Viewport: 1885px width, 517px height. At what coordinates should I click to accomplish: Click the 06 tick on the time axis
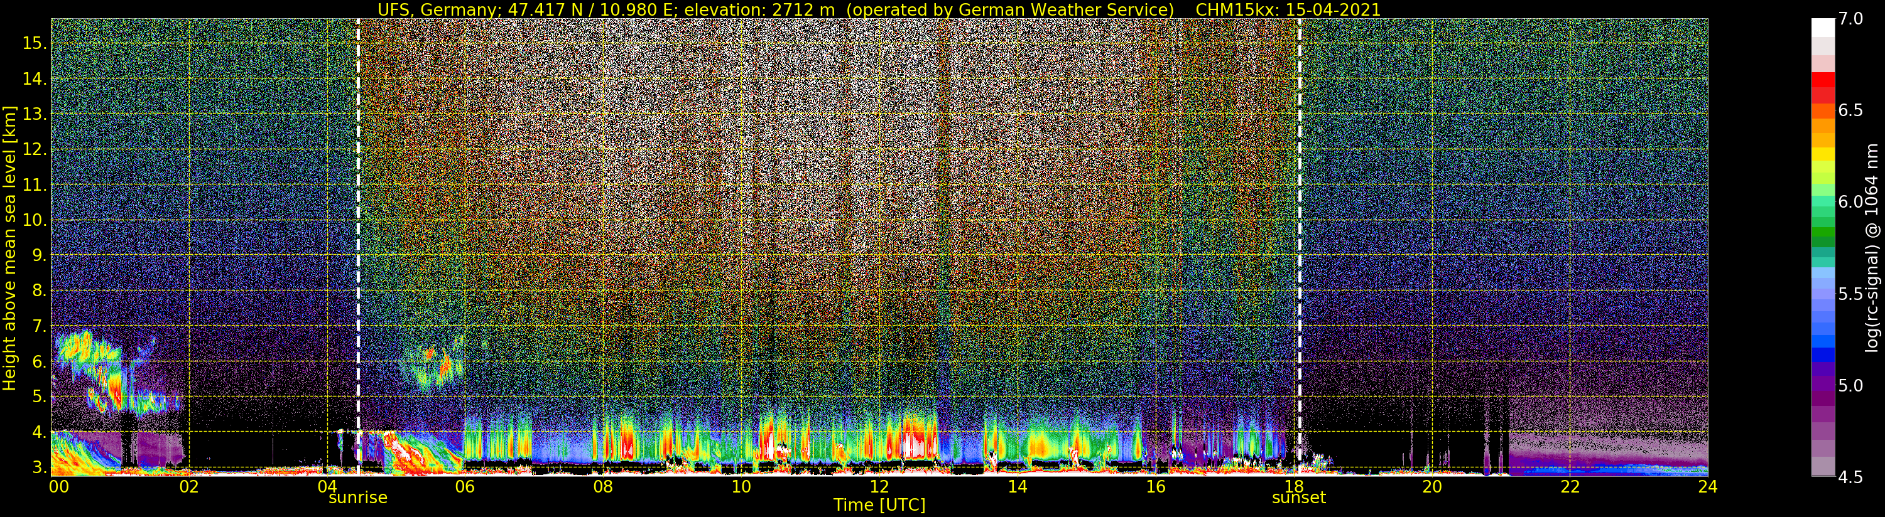465,486
